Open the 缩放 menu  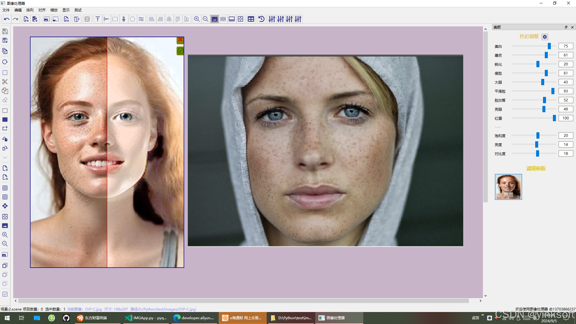click(x=54, y=10)
